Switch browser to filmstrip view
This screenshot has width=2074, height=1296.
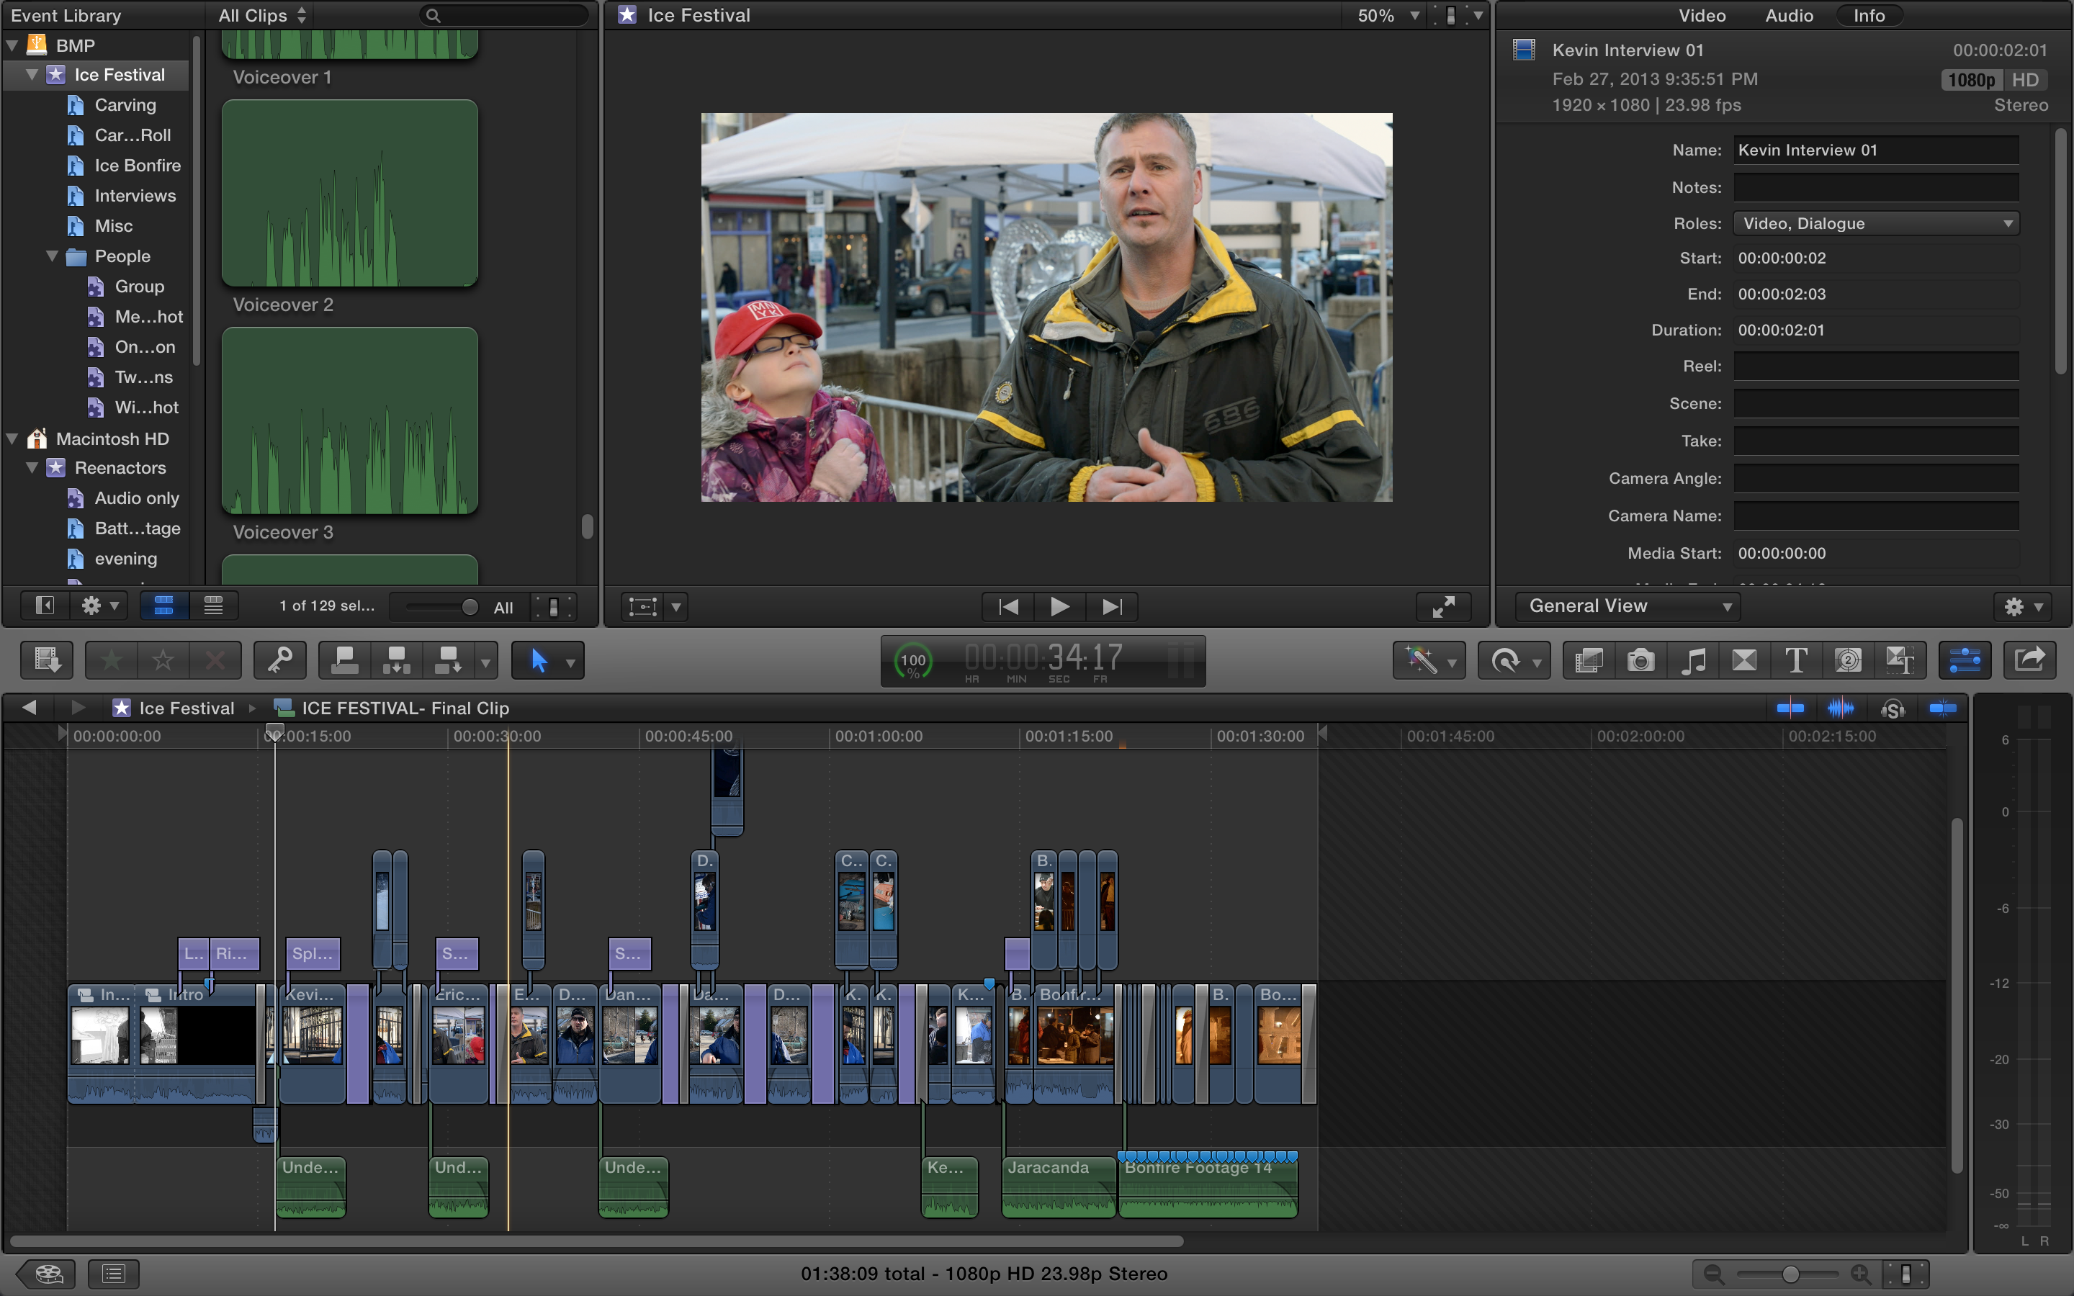tap(163, 606)
